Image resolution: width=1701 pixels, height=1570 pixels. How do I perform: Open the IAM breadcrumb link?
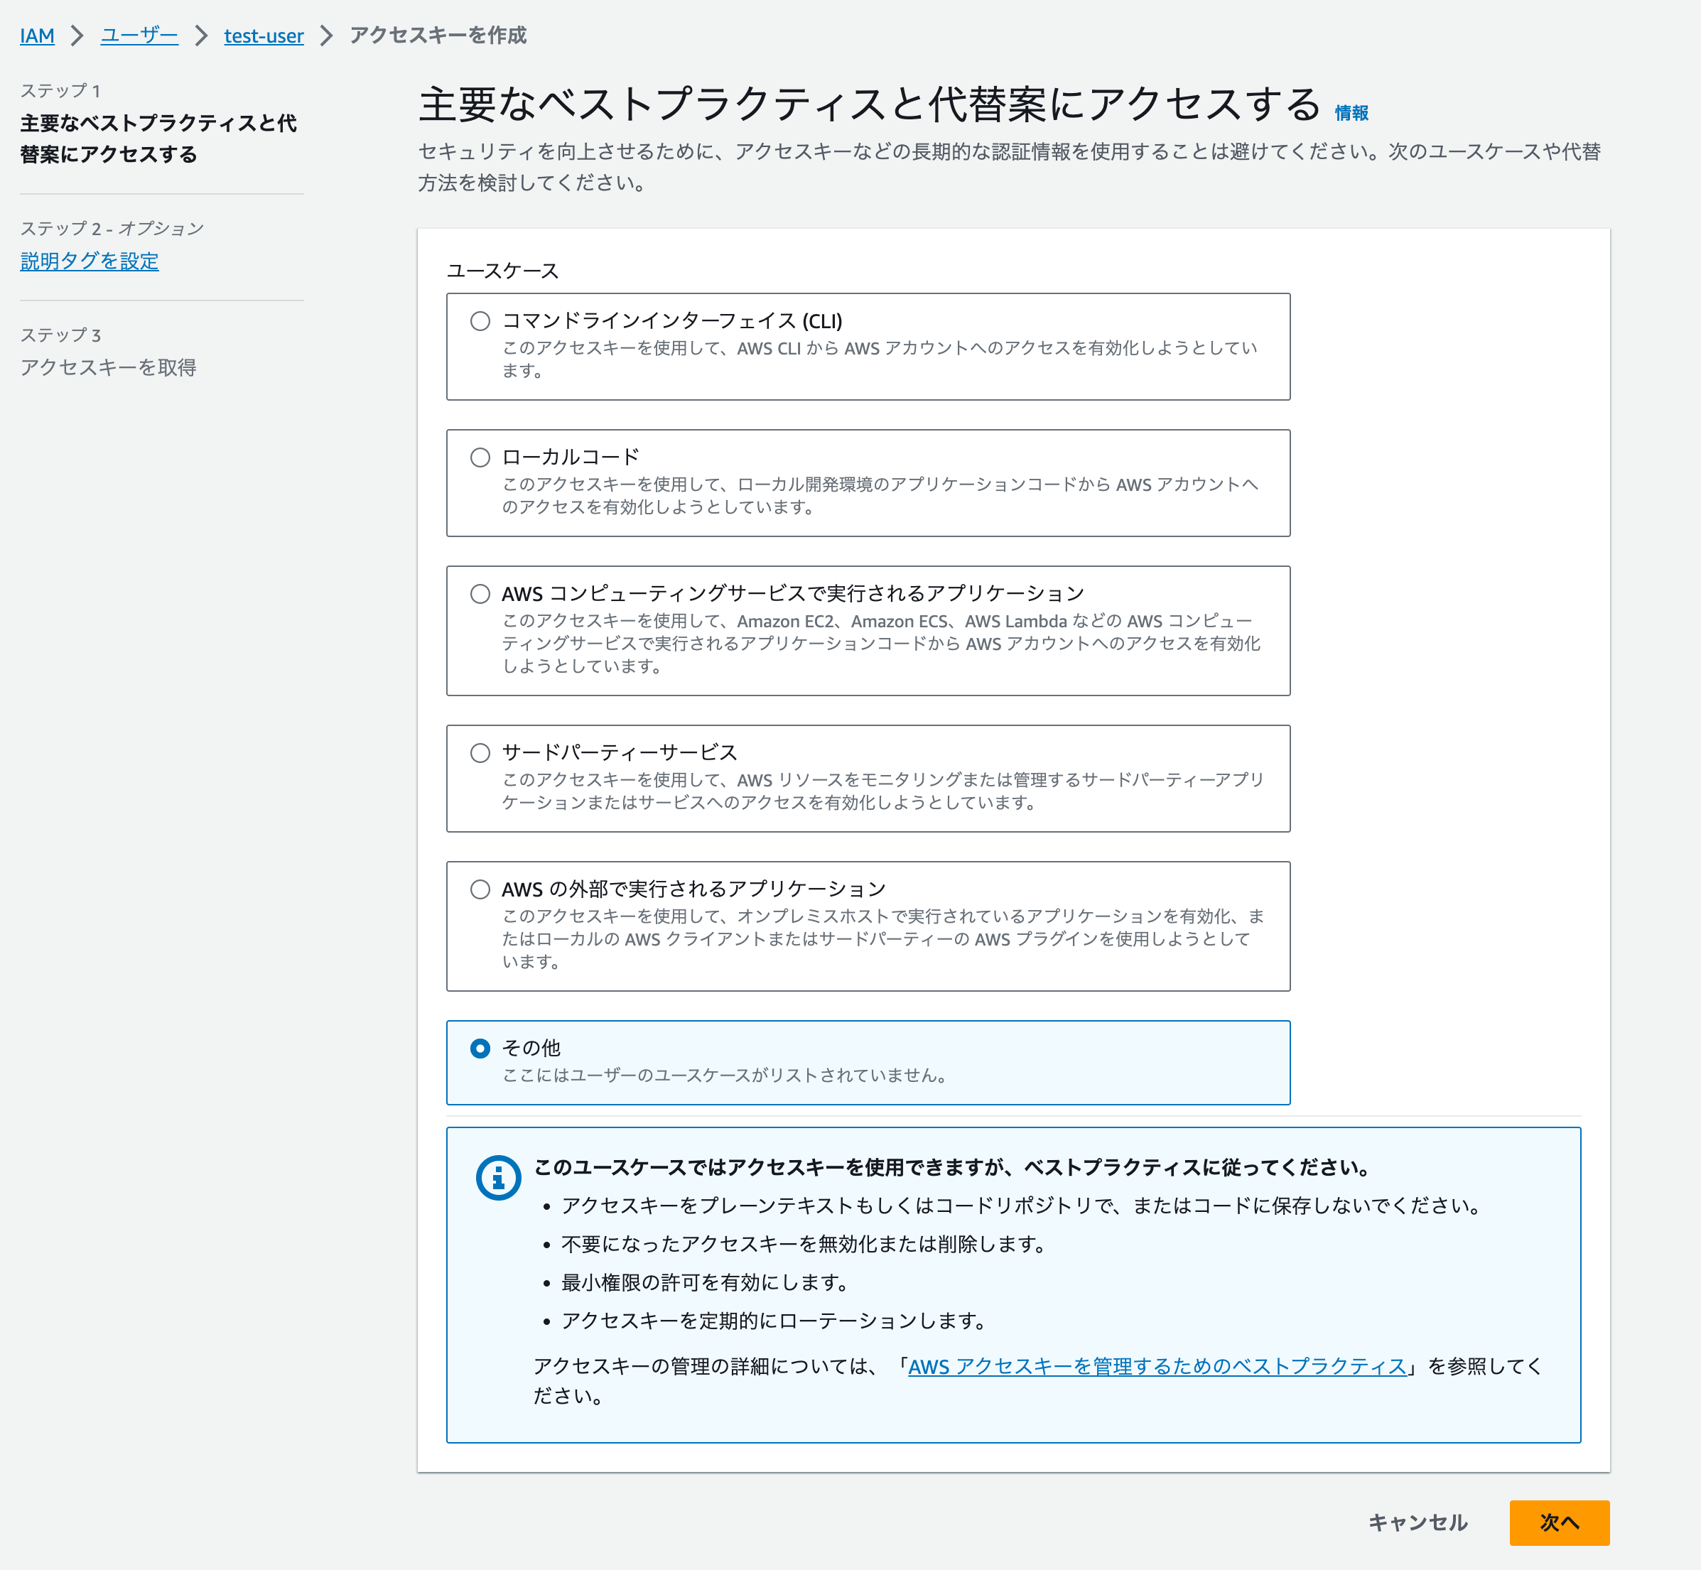pos(38,36)
